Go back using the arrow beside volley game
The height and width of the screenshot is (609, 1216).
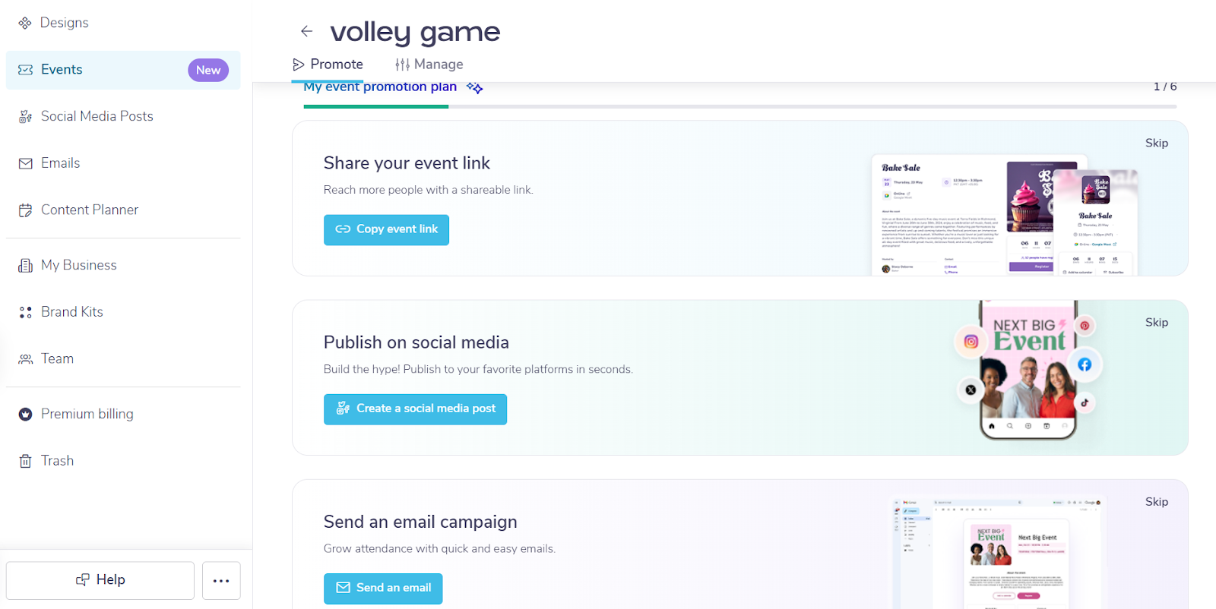coord(306,31)
